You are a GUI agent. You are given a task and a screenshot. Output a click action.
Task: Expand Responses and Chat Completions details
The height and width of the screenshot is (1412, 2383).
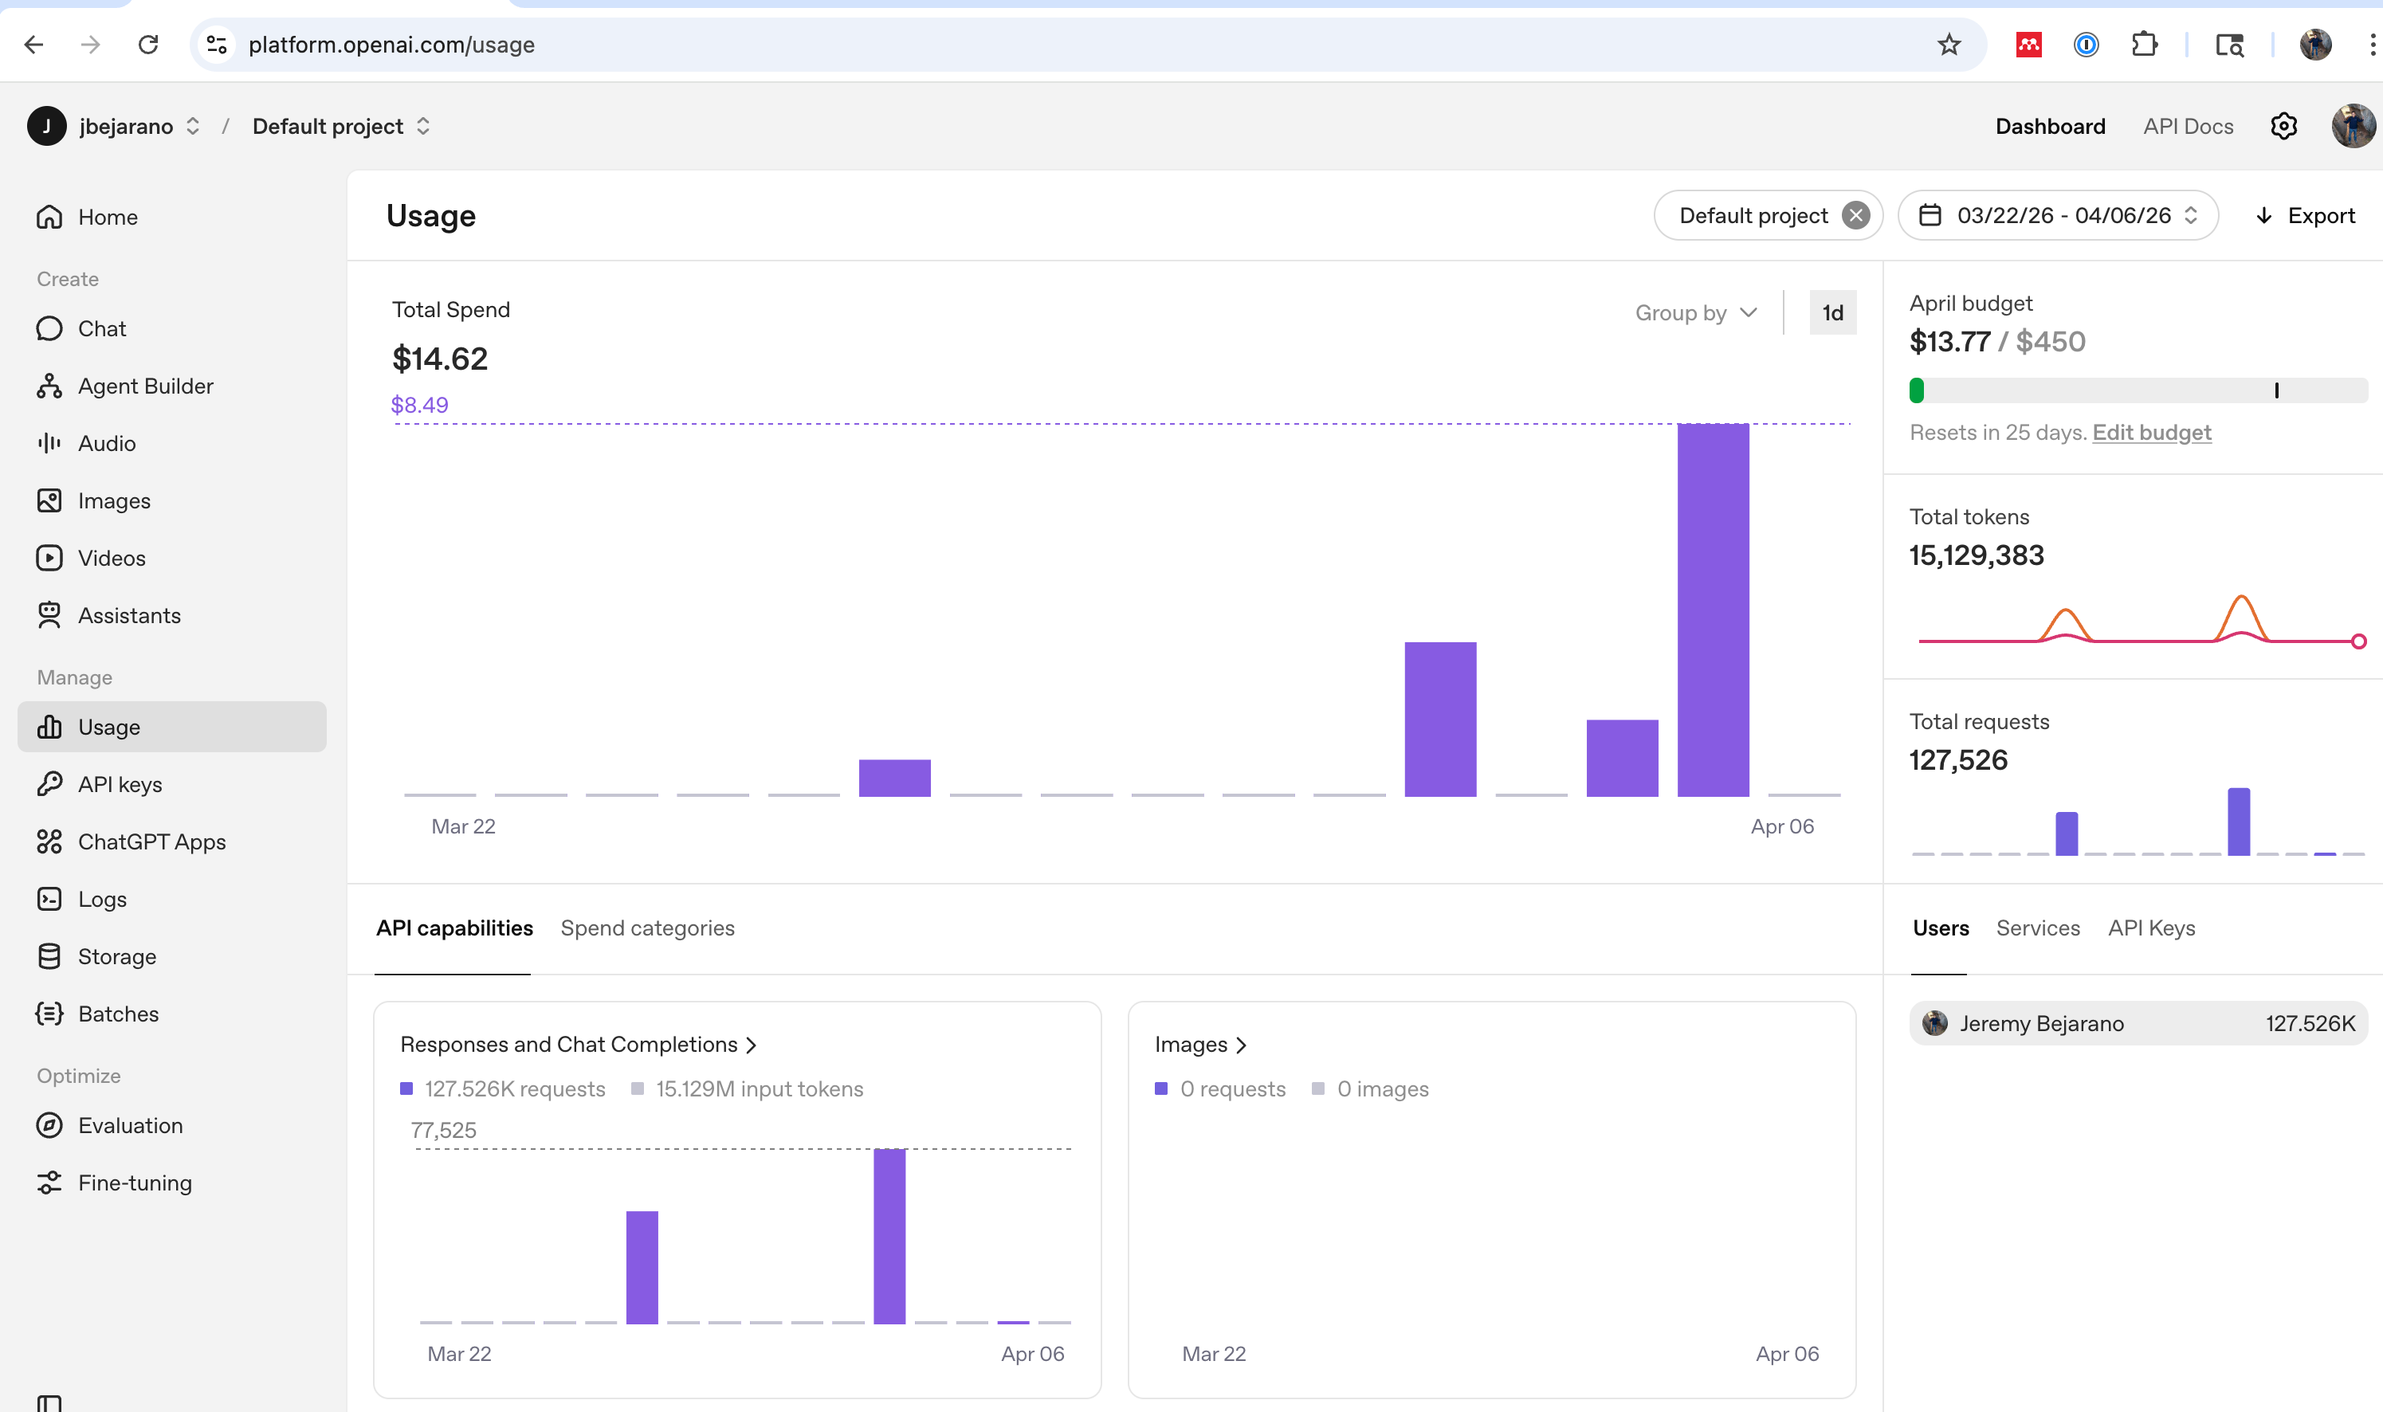tap(579, 1045)
